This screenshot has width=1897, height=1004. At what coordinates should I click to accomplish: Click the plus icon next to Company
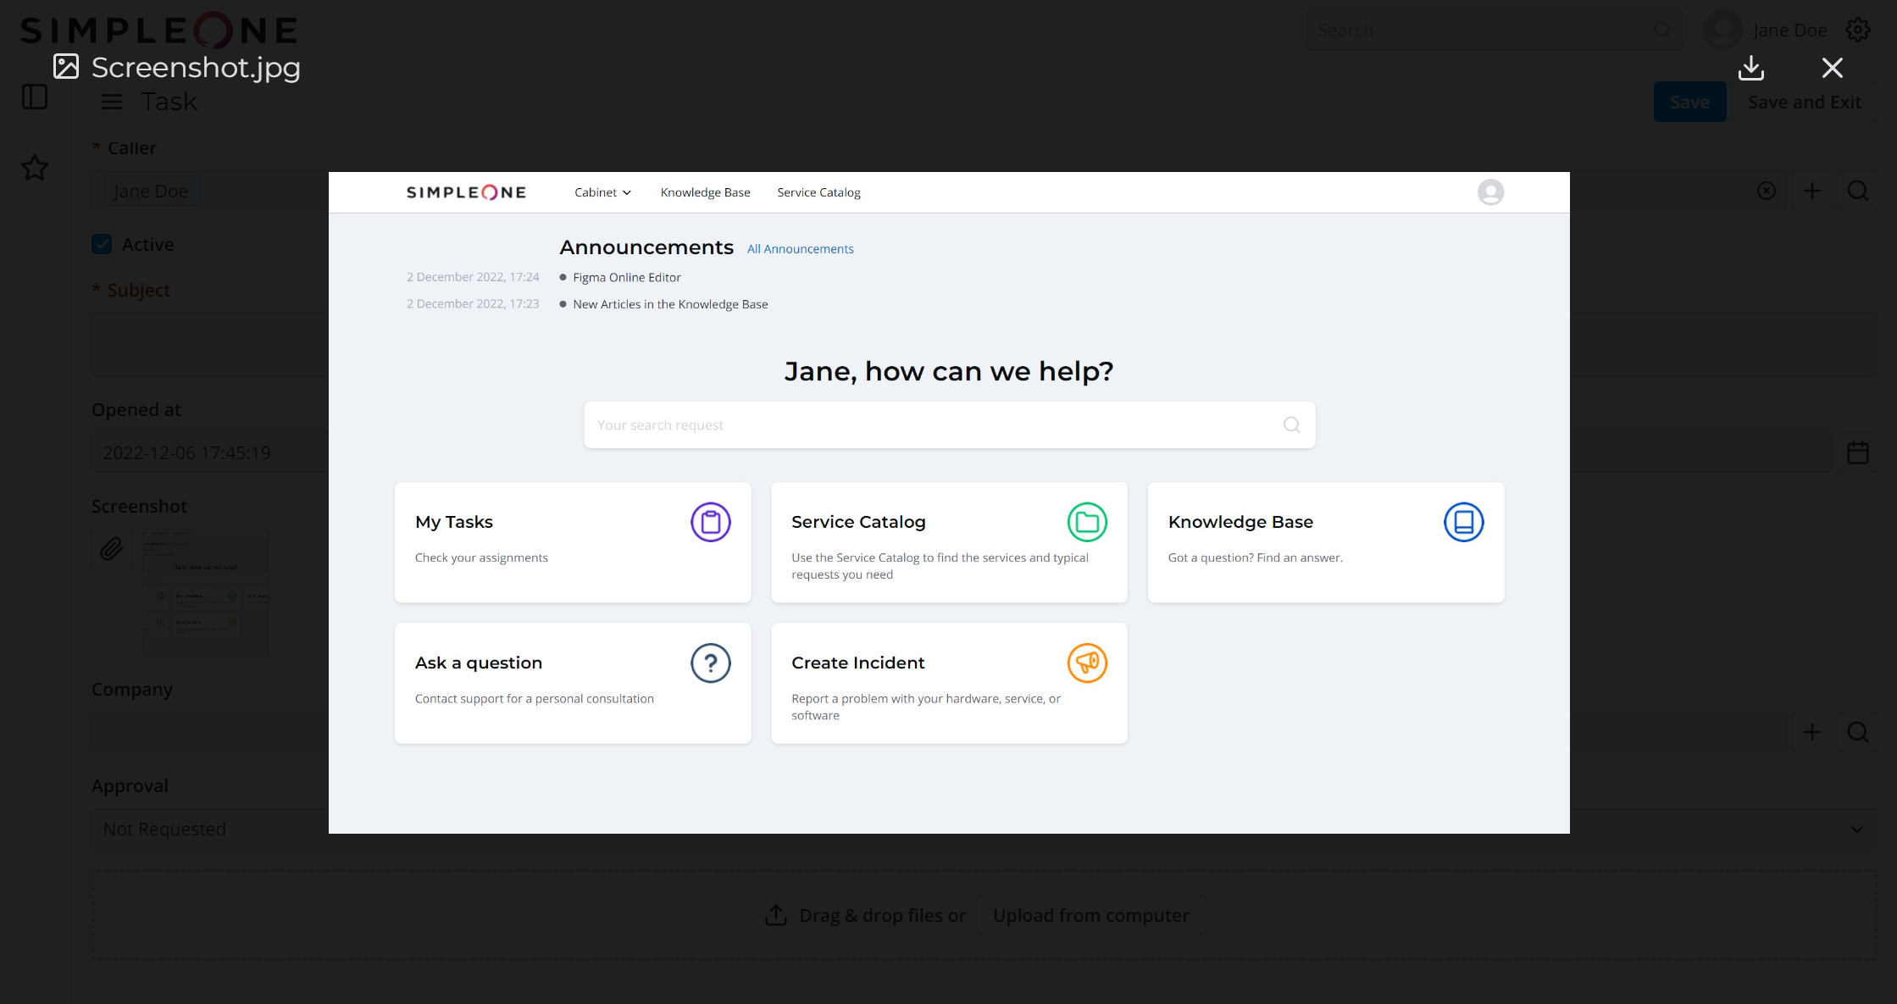pos(1811,732)
